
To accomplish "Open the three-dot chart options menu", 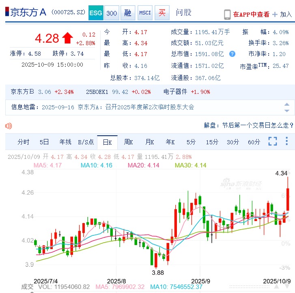I will 287,141.
